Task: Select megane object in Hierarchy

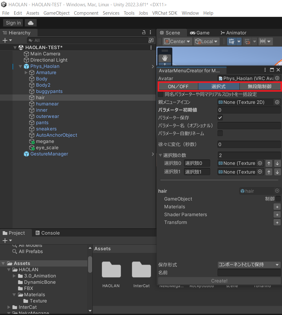Action: coord(45,141)
